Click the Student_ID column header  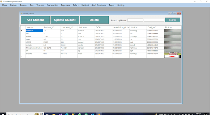point(69,27)
